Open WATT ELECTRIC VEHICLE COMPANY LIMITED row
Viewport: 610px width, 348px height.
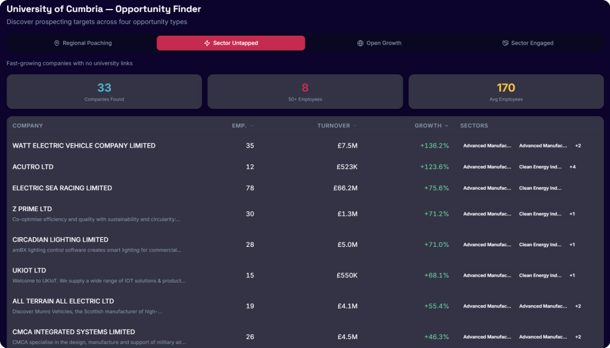pyautogui.click(x=305, y=146)
